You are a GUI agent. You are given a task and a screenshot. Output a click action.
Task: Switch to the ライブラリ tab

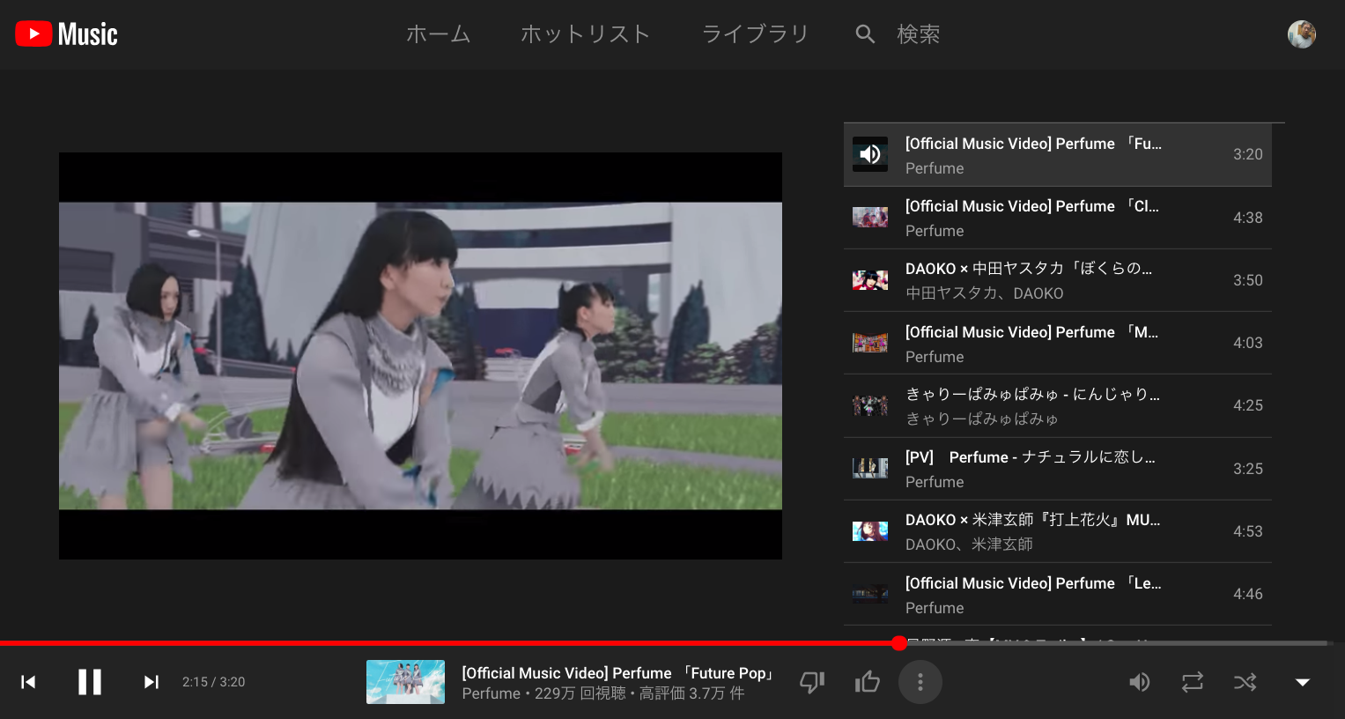[755, 34]
